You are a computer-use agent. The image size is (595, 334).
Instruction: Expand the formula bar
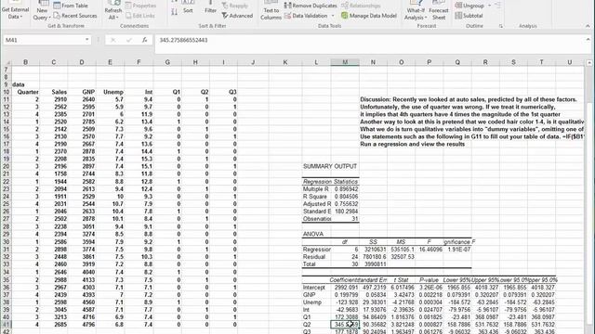(x=588, y=40)
